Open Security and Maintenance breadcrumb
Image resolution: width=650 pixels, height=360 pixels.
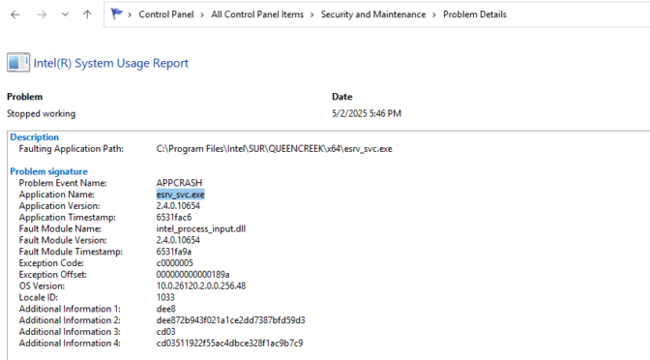point(373,15)
